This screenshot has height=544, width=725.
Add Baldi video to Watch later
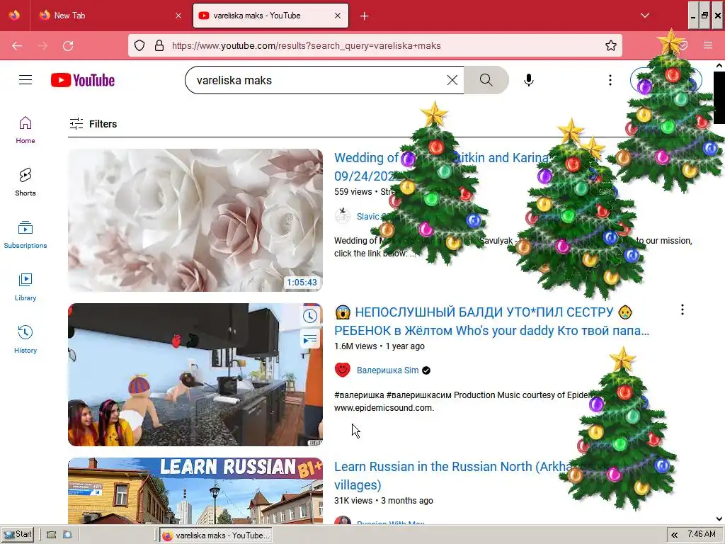(310, 315)
